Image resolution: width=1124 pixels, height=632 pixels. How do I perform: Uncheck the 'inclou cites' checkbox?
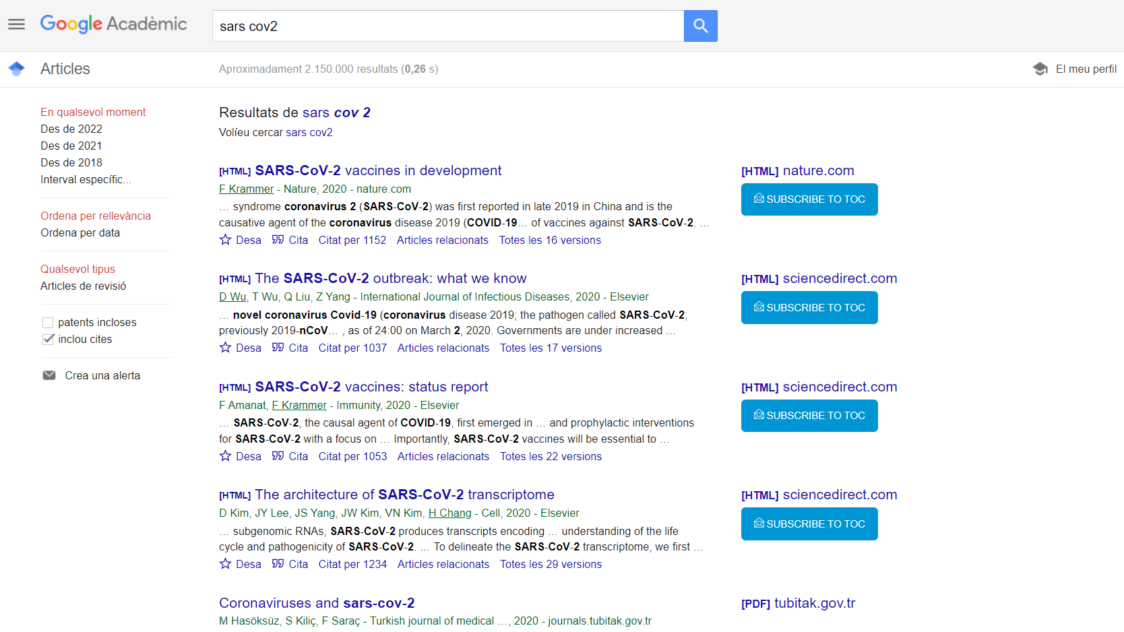48,340
